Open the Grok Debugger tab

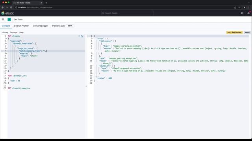[x=41, y=26]
